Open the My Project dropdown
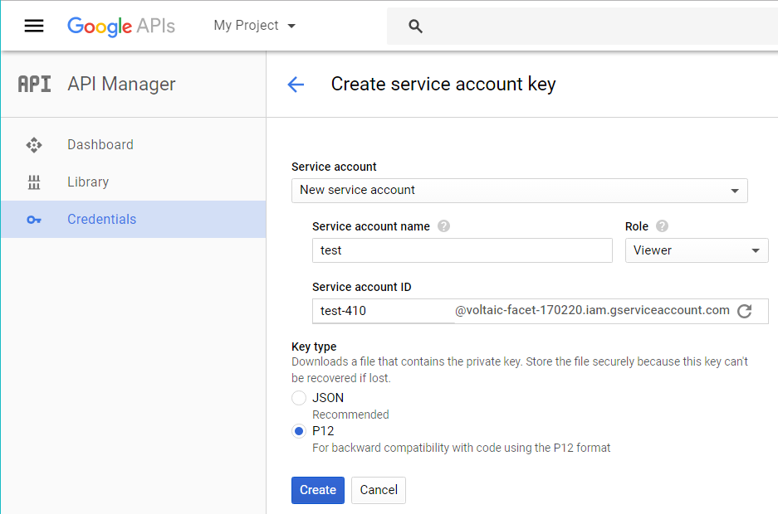778x514 pixels. point(254,26)
